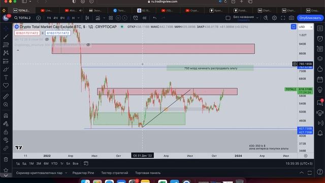Click the plus button at 780.185B price
The width and height of the screenshot is (325, 183).
click(295, 64)
